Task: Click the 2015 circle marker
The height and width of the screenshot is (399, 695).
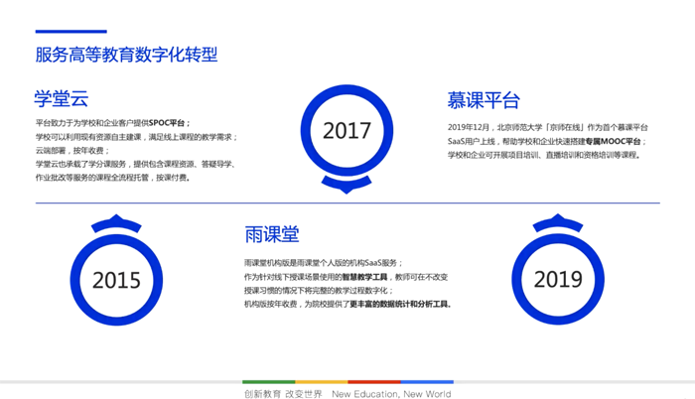Action: (116, 280)
